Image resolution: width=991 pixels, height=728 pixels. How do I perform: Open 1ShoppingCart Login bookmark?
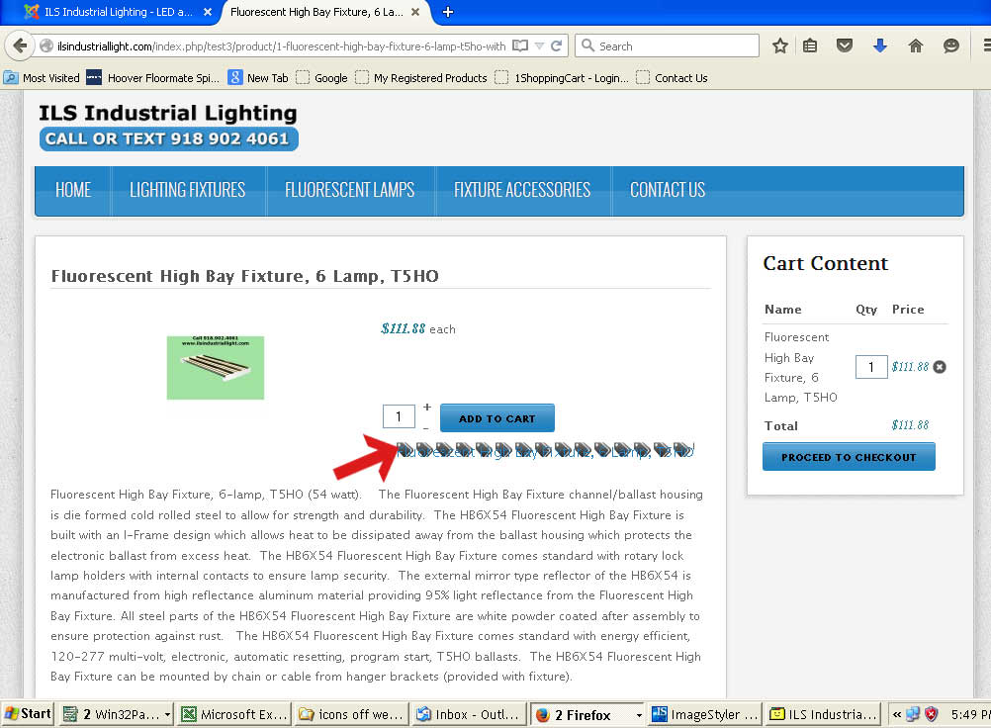[562, 78]
